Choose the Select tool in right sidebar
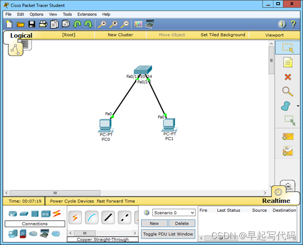This screenshot has height=245, width=303. click(288, 48)
